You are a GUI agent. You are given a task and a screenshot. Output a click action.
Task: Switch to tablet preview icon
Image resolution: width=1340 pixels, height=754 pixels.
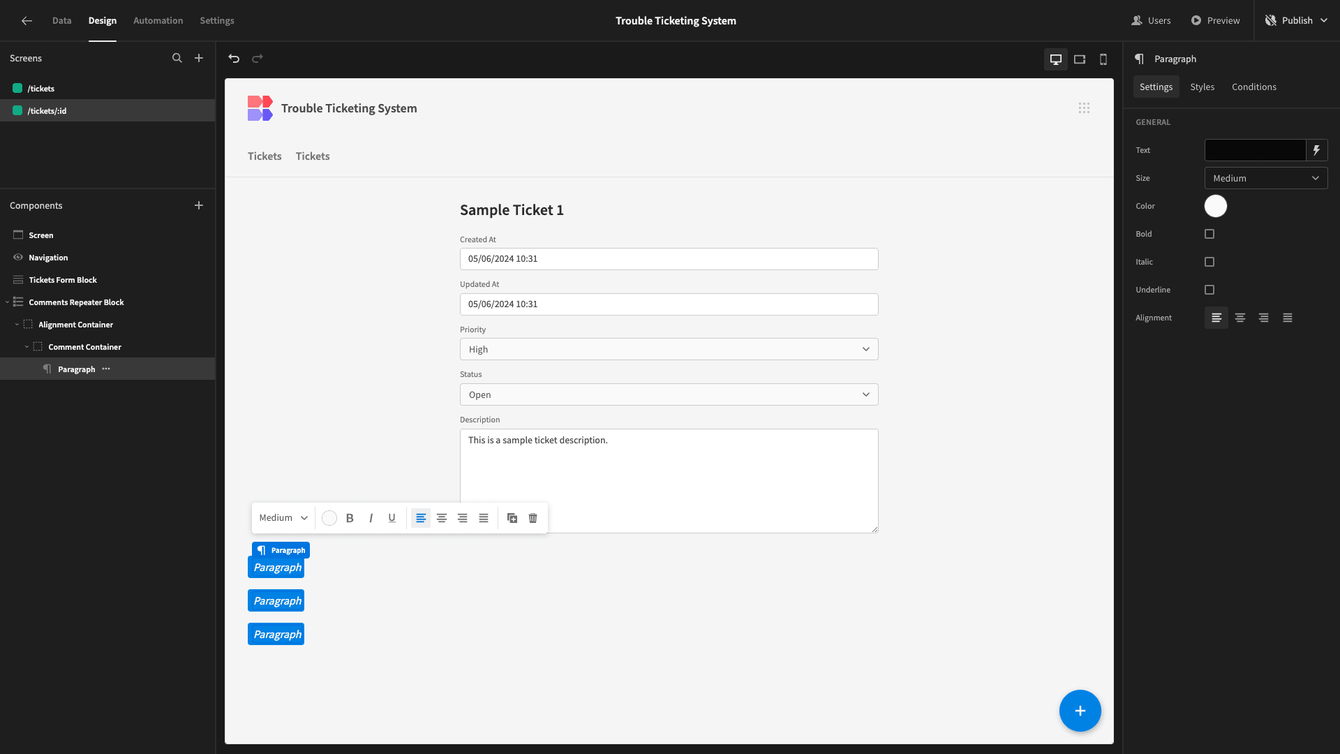1080,59
